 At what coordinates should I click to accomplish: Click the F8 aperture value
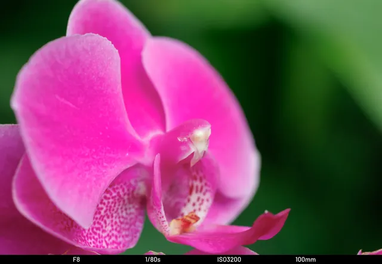pyautogui.click(x=76, y=260)
